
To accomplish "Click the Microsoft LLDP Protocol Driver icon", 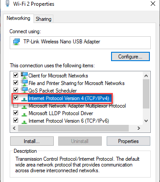I will [24, 114].
